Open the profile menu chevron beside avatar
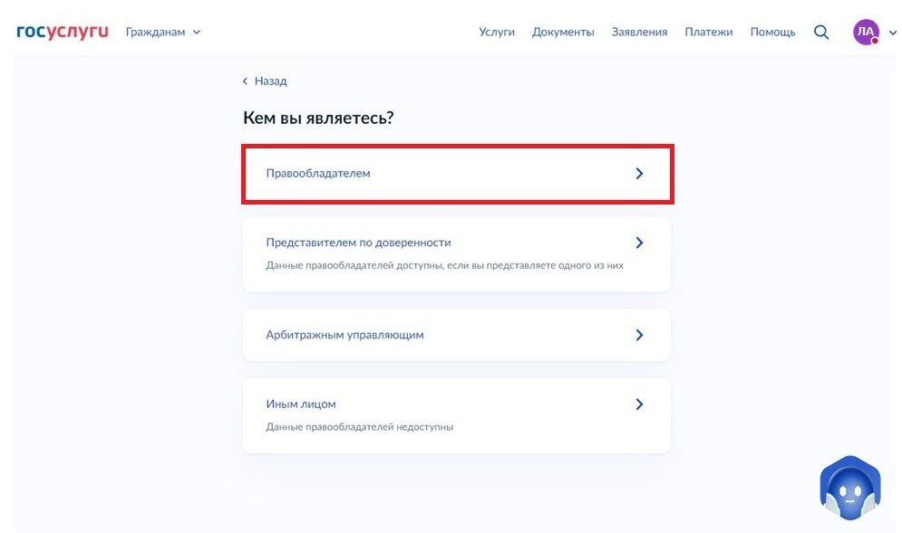This screenshot has width=902, height=533. pos(892,33)
